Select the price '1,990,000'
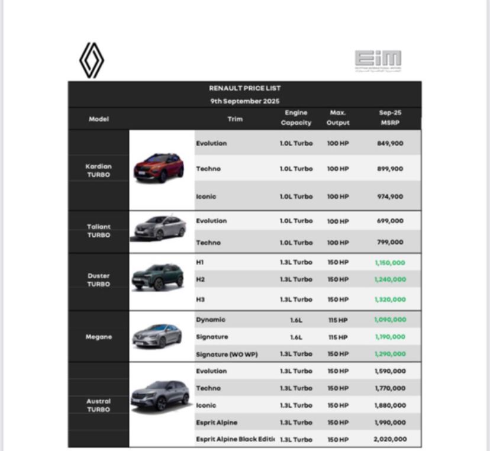490x451 pixels. click(390, 423)
